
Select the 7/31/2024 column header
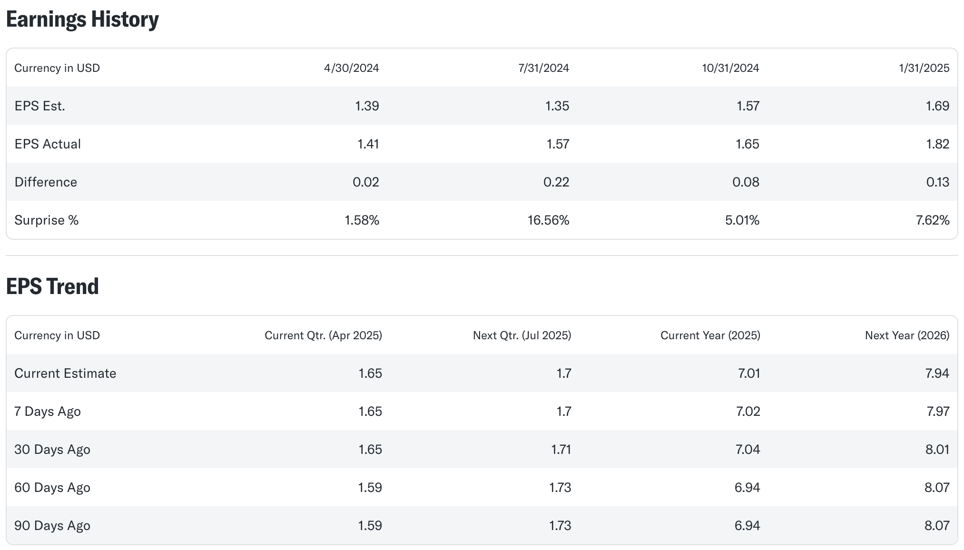pyautogui.click(x=543, y=68)
